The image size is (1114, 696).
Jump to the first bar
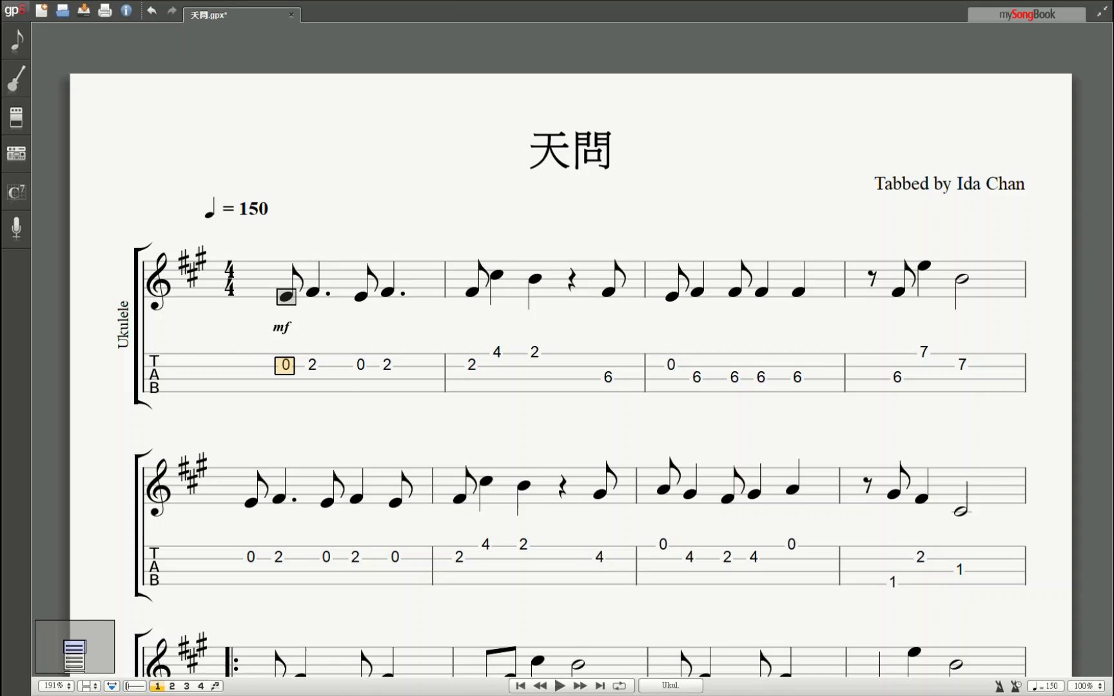click(x=520, y=686)
